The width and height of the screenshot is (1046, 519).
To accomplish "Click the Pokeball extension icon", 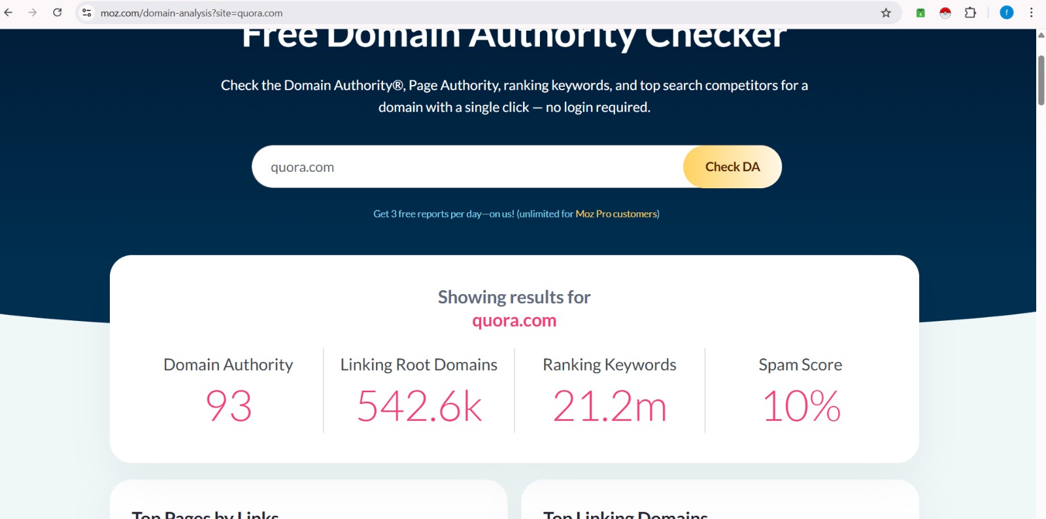I will pos(945,13).
